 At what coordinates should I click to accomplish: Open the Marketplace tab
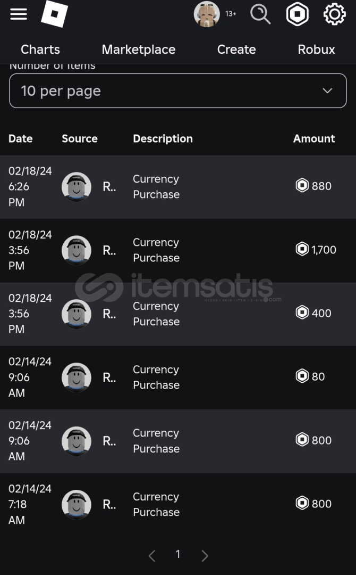click(x=139, y=50)
